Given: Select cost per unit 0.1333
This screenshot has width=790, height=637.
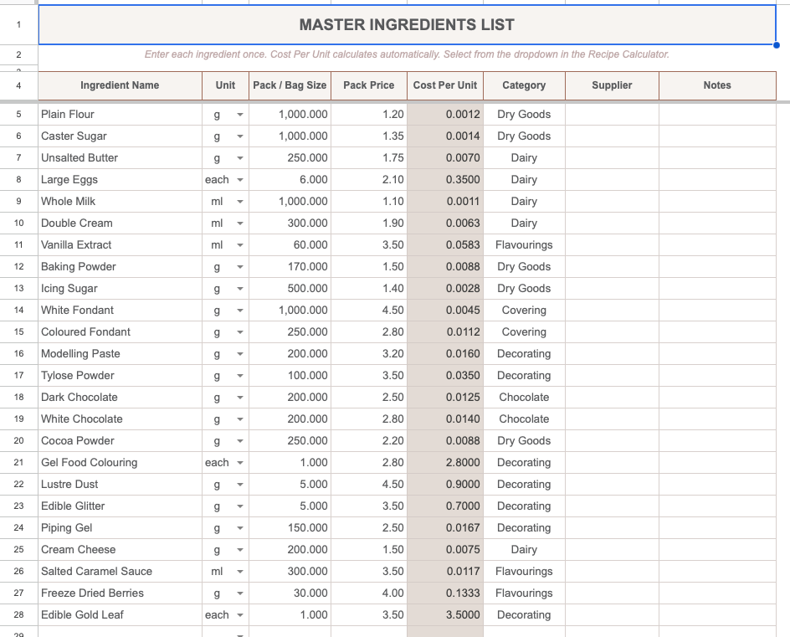Looking at the screenshot, I should [445, 593].
